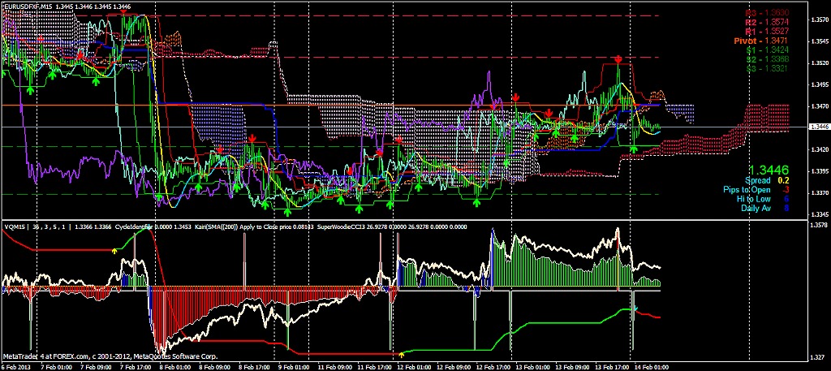Click the cyan arrow where the green indicator line turns red
The image size is (831, 371).
pyautogui.click(x=636, y=308)
